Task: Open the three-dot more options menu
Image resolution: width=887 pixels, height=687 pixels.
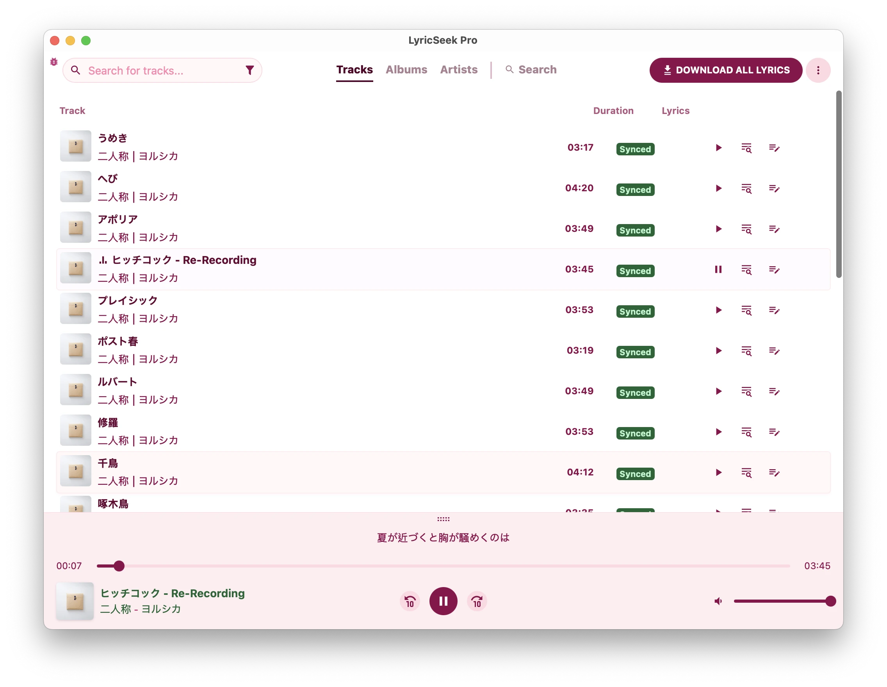Action: click(818, 70)
